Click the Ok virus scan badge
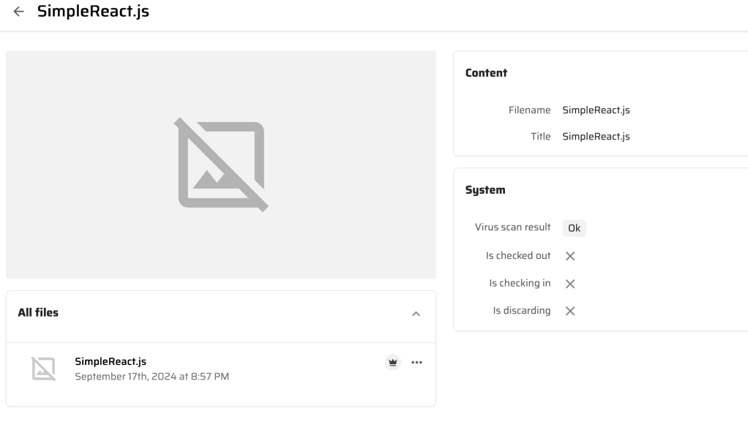 click(x=574, y=228)
